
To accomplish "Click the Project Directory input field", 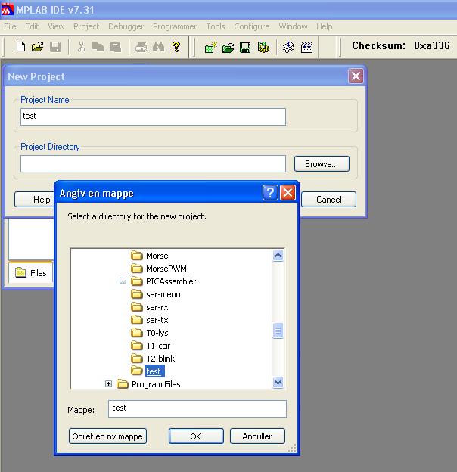I will 153,163.
